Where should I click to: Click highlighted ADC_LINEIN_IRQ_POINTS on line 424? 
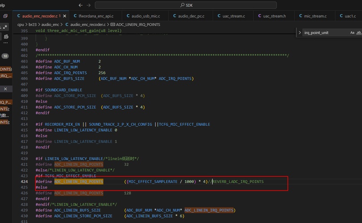(x=79, y=182)
